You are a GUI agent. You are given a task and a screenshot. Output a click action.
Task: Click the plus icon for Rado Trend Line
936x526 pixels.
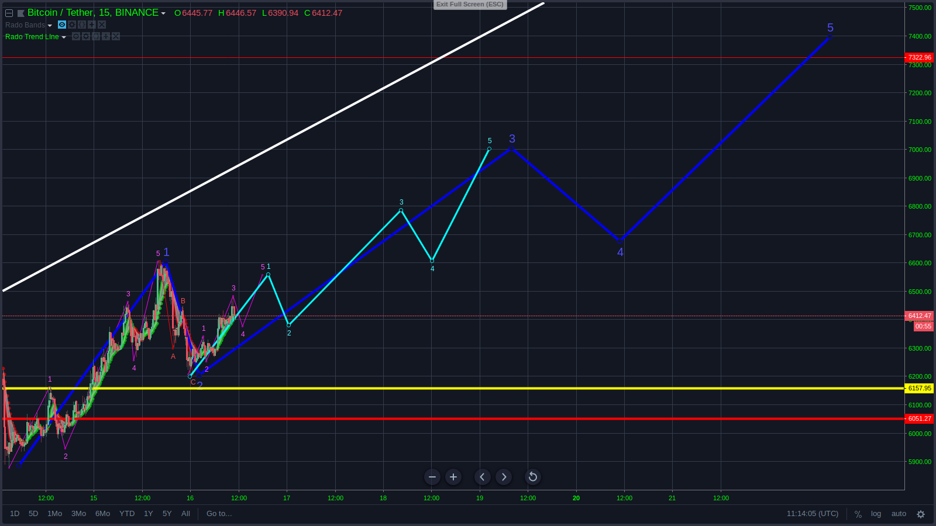(x=106, y=36)
